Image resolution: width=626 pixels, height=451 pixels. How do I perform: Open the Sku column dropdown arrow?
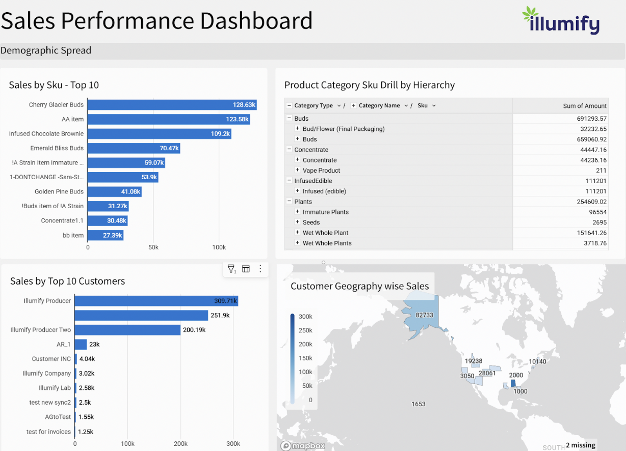tap(434, 106)
